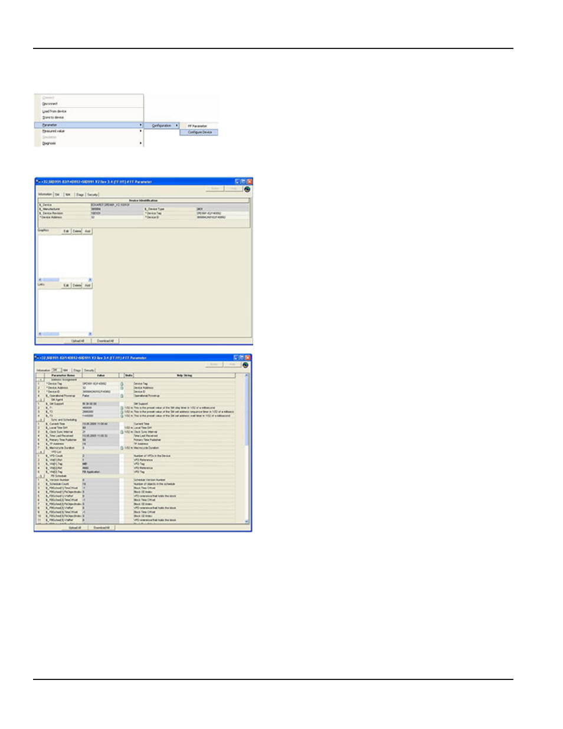Click the title bar icon of the upper window
The image size is (563, 729).
(x=37, y=182)
